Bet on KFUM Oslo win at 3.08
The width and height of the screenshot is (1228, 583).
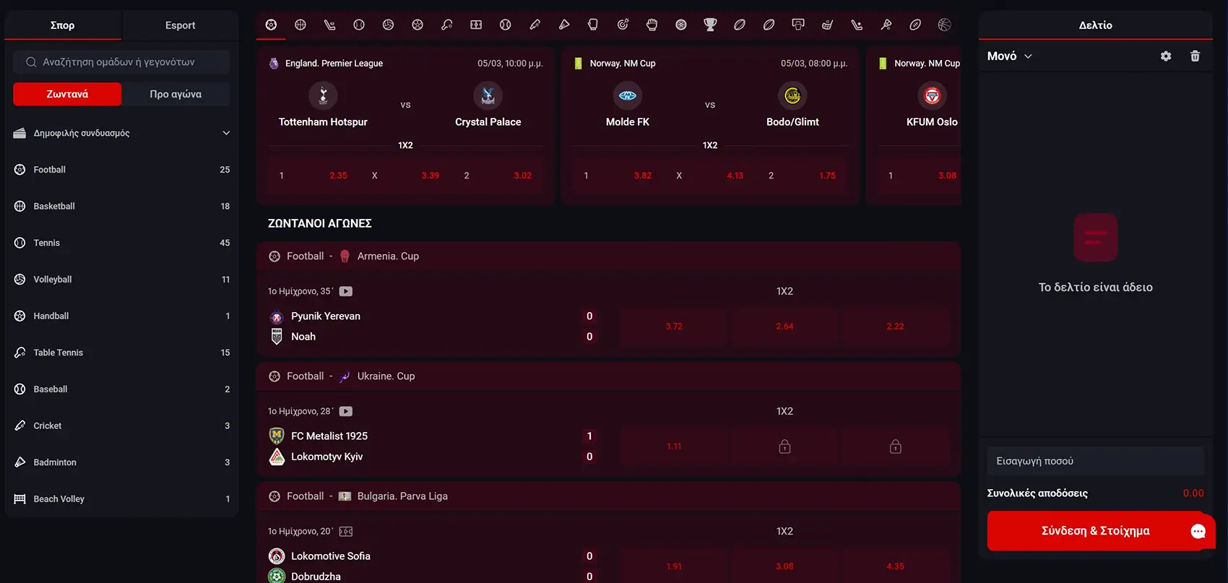tap(920, 176)
